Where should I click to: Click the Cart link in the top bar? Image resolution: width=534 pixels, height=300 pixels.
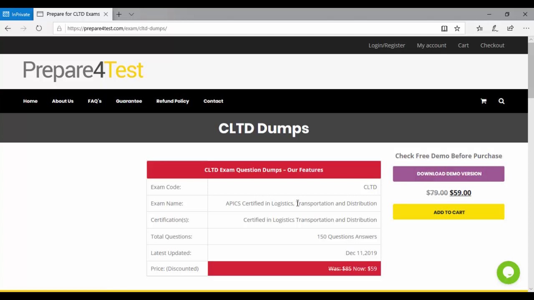[x=463, y=45]
